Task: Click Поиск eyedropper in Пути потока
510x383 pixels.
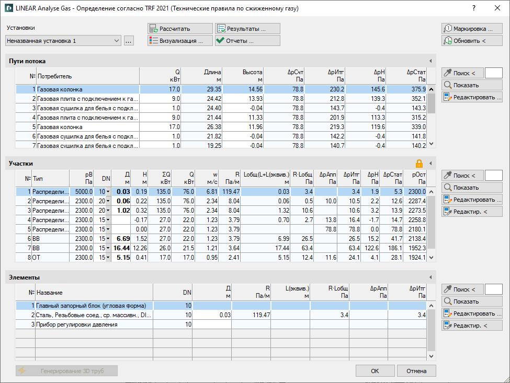Action: [462, 73]
